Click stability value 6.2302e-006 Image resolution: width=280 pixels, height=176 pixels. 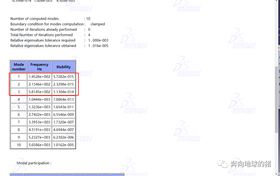point(63,137)
